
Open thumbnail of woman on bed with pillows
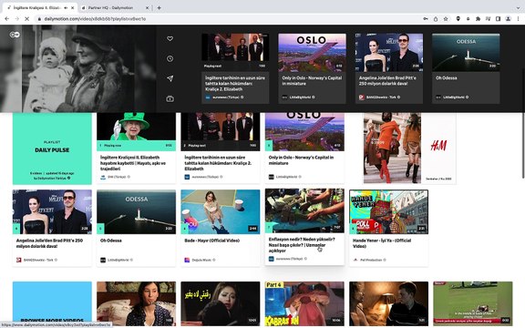pos(137,303)
